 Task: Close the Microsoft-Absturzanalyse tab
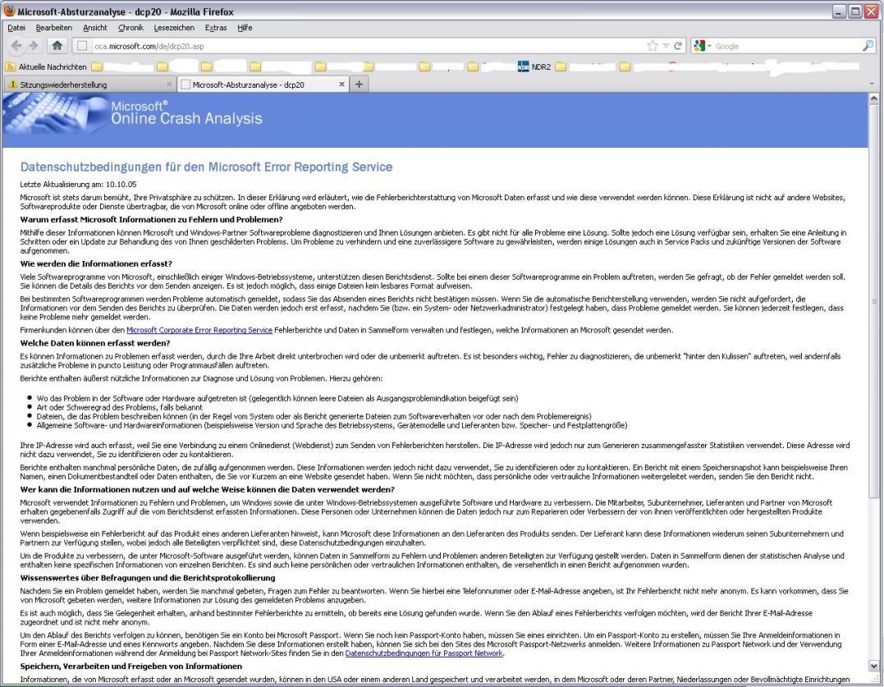pos(341,84)
